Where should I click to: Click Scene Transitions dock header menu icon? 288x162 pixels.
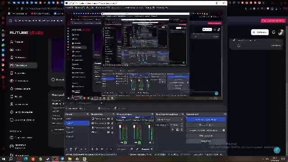pyautogui.click(x=183, y=114)
